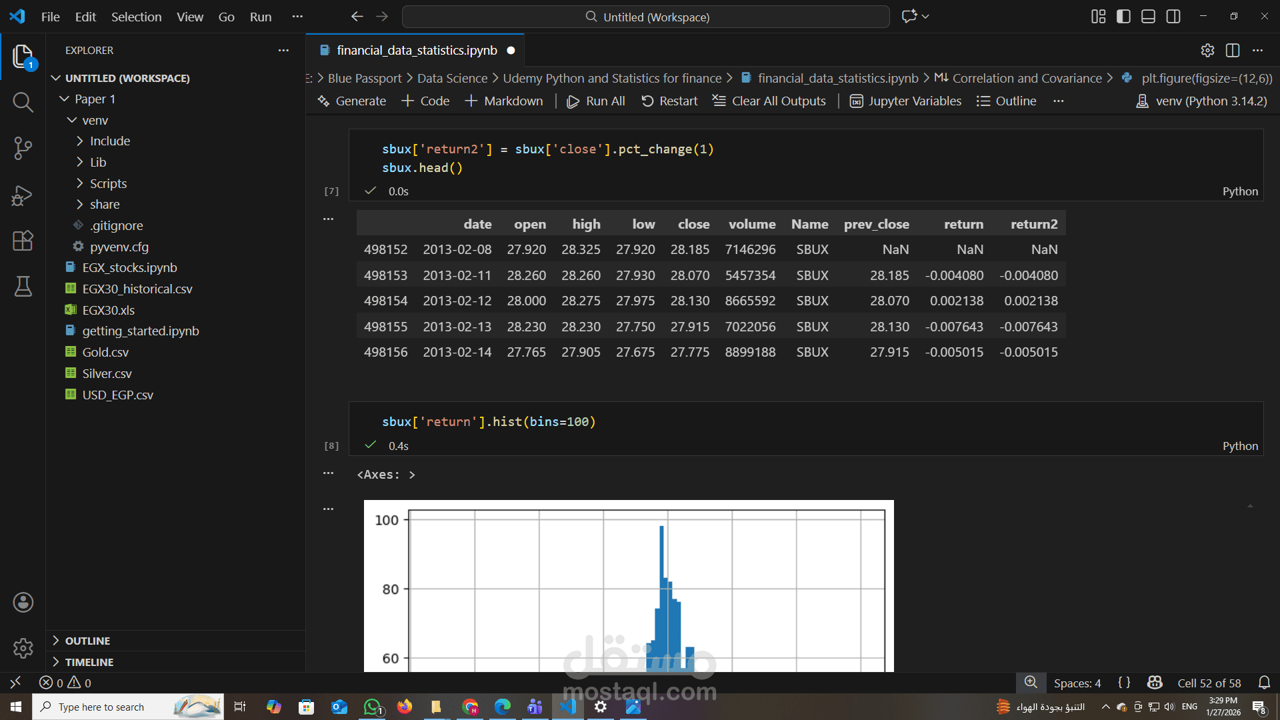
Task: Collapse the venv folder
Action: pos(95,120)
